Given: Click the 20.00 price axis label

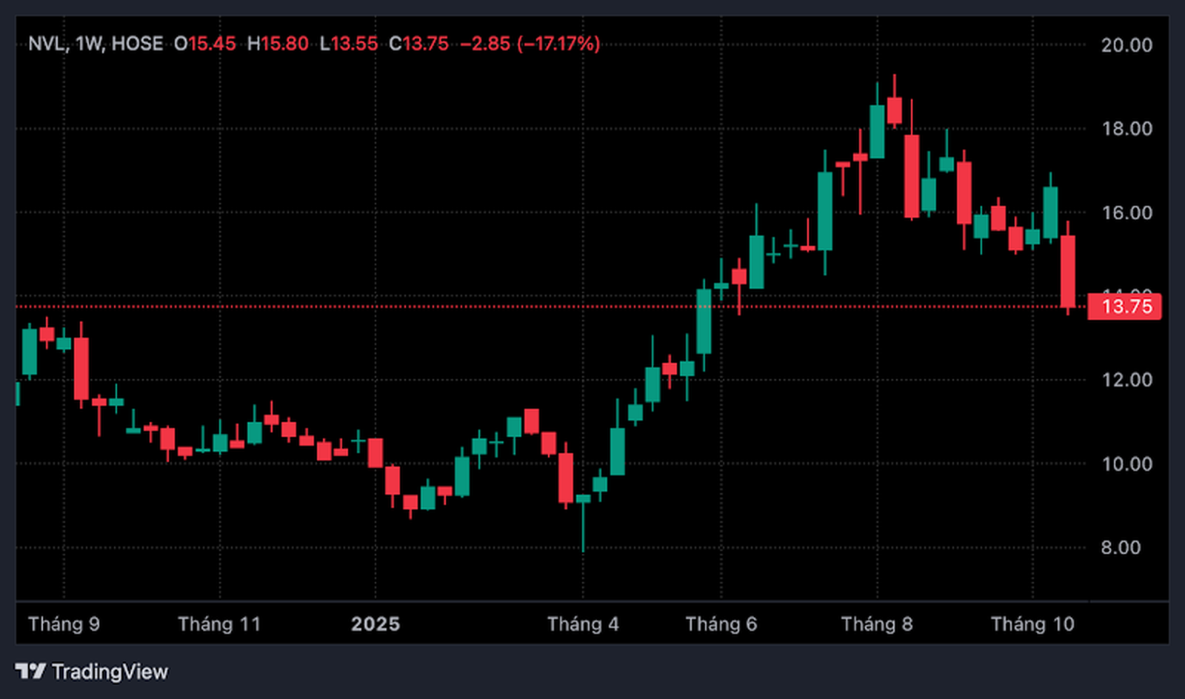Looking at the screenshot, I should point(1126,45).
